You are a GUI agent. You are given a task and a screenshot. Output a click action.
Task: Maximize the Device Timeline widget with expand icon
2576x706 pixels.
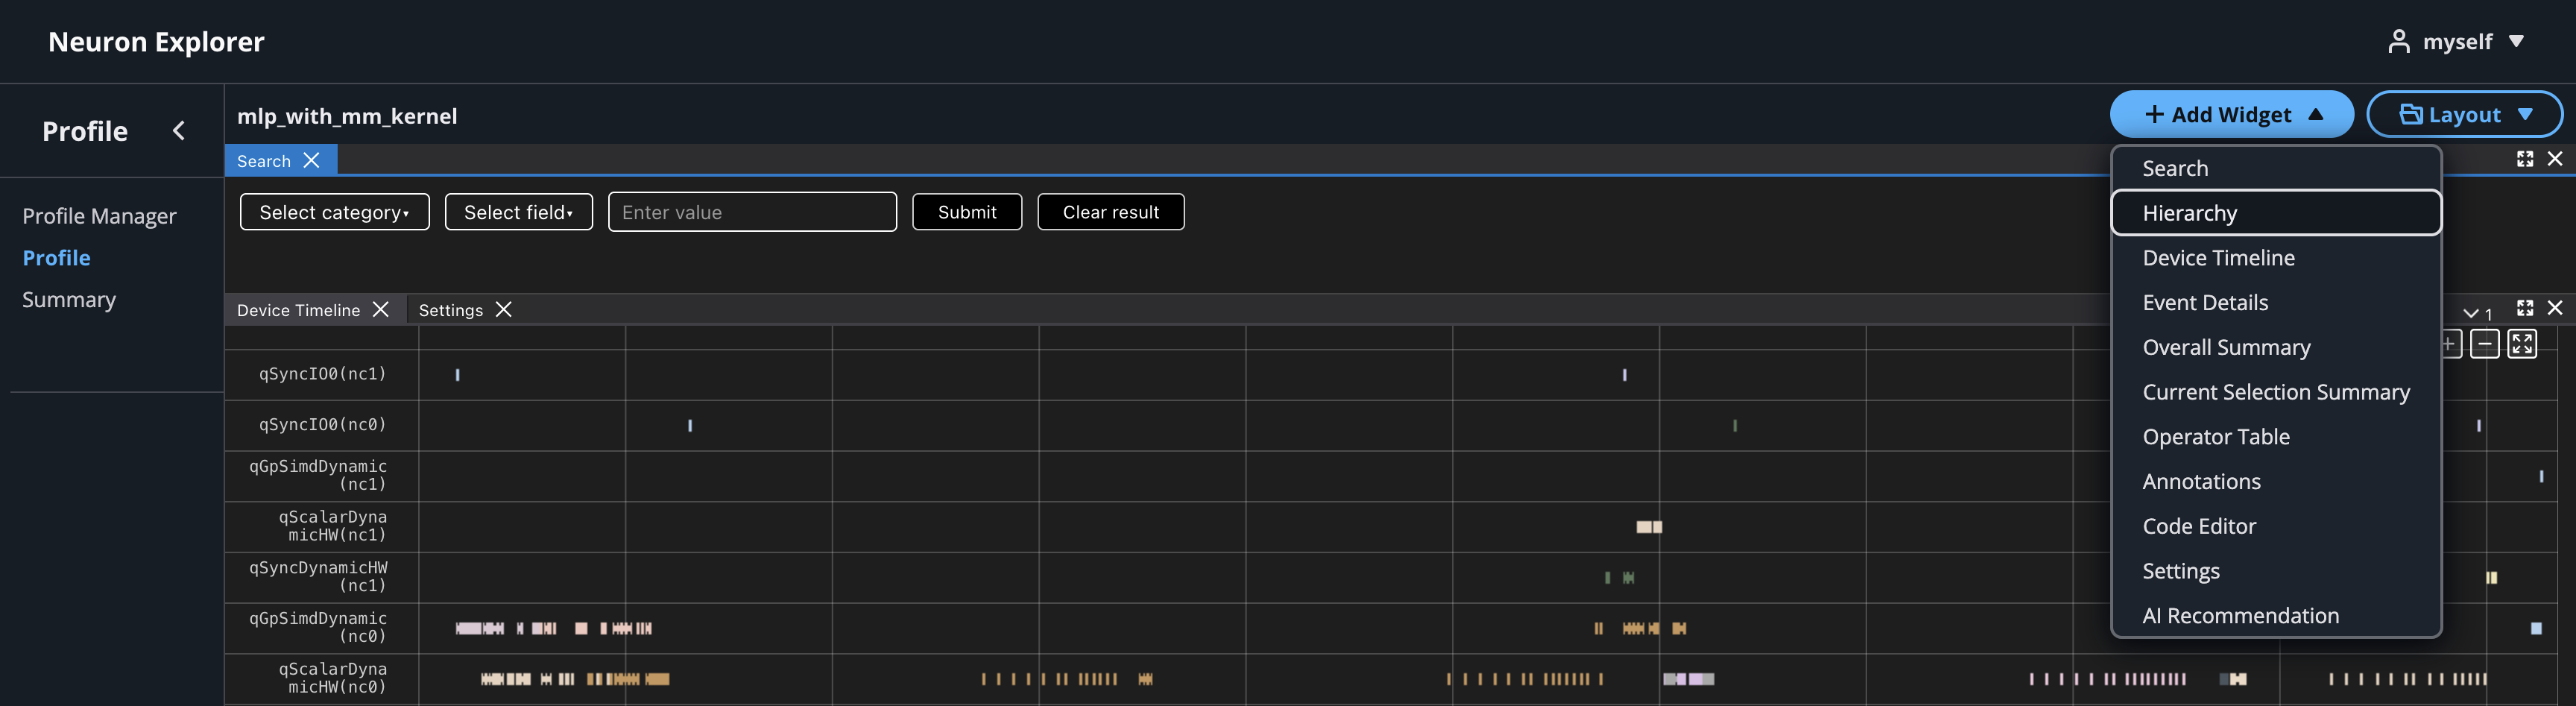[2526, 308]
